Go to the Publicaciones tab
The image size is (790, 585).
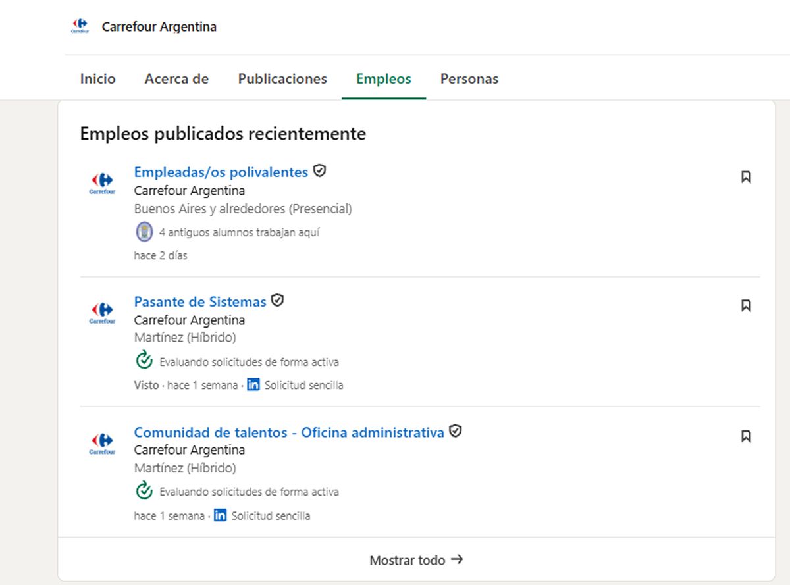pyautogui.click(x=282, y=79)
